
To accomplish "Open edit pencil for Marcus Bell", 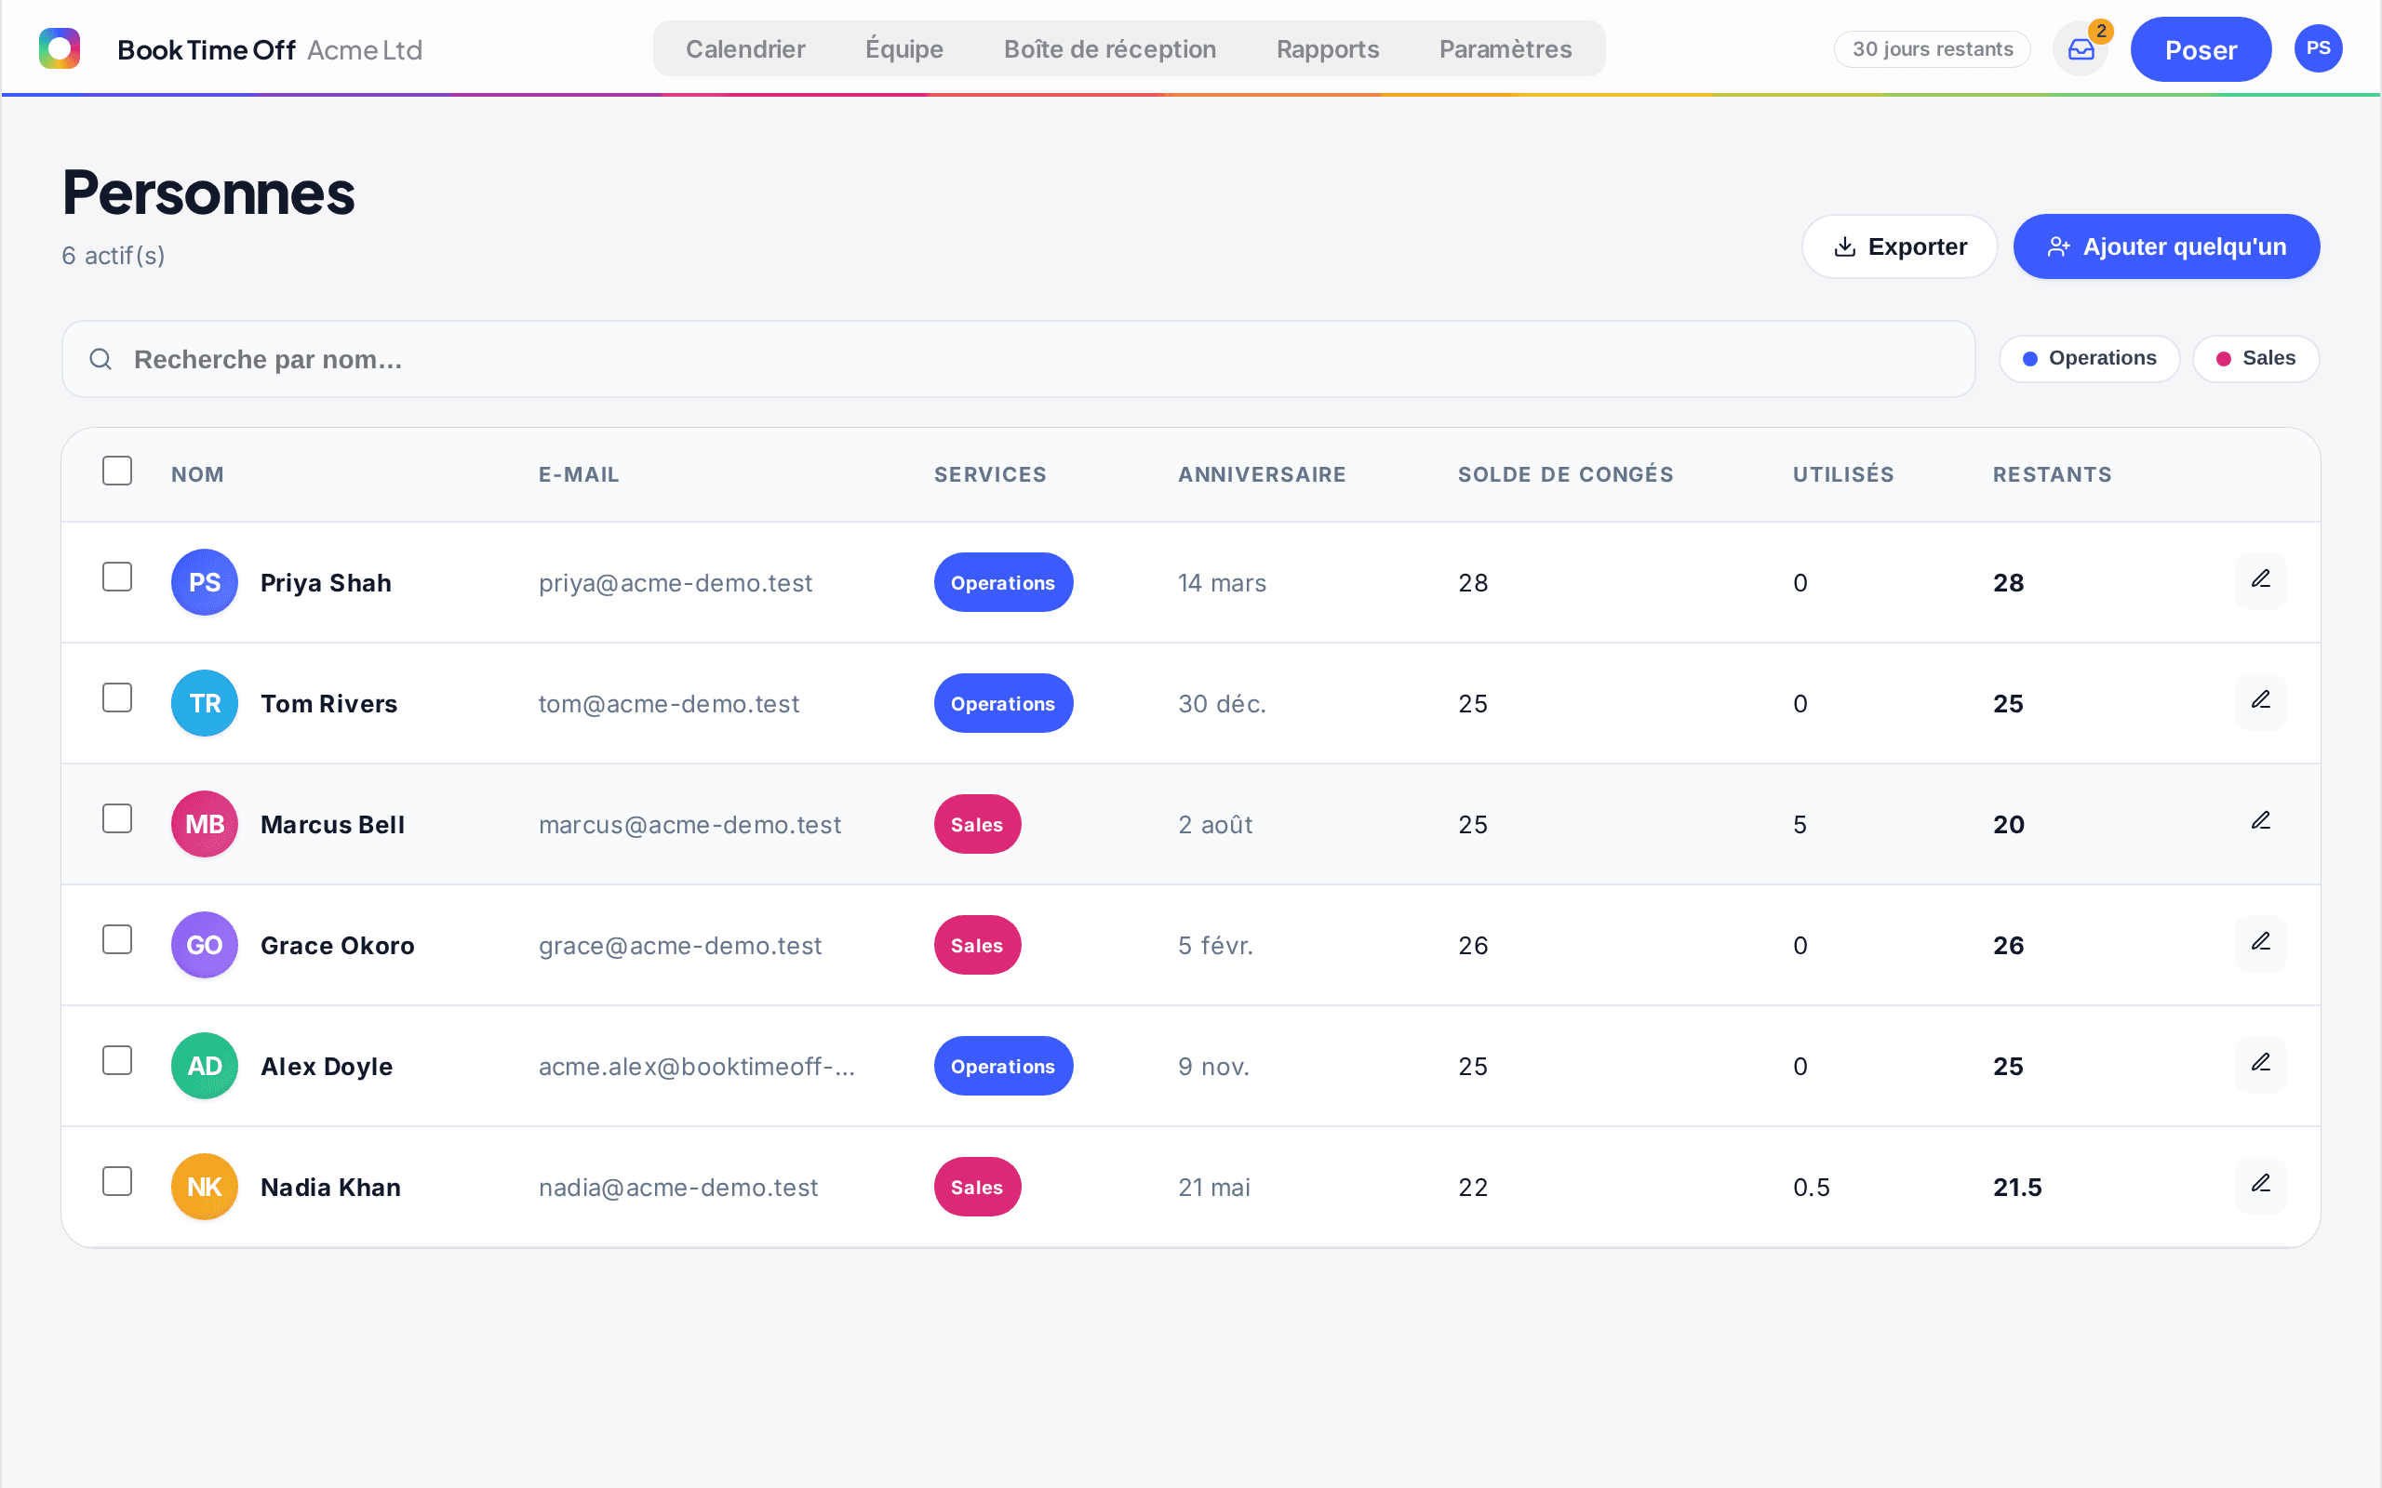I will (x=2260, y=823).
